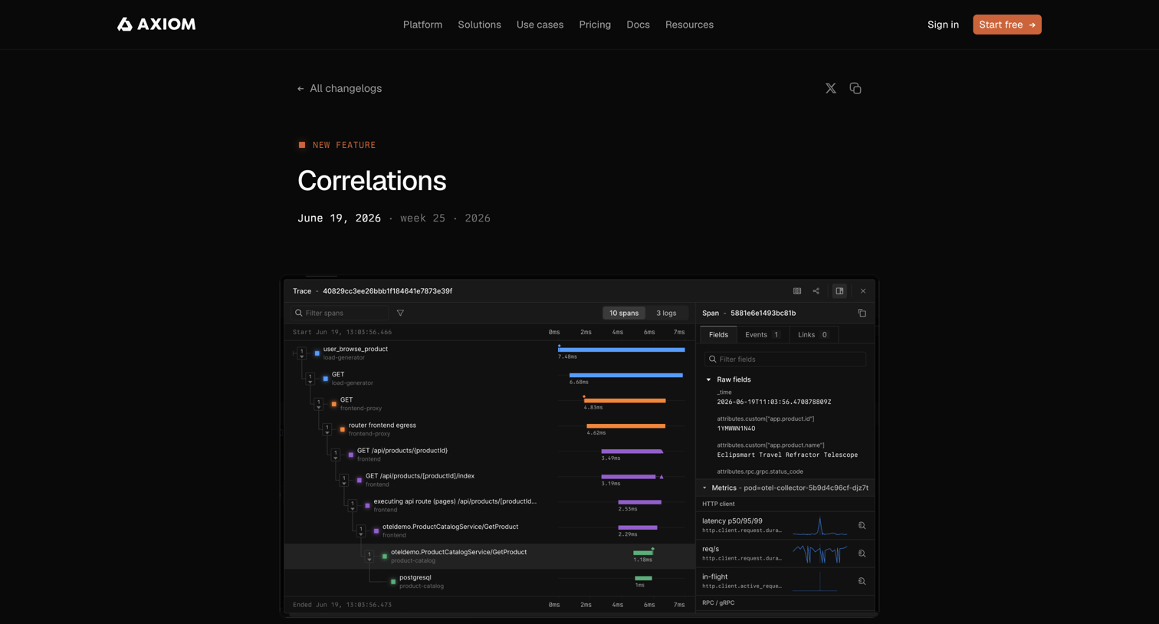Collapse product-catalog oteldemo GetProduct span
Viewport: 1159px width, 624px height.
pos(369,557)
